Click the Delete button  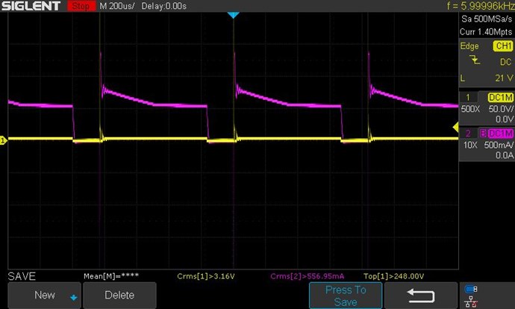coord(119,296)
